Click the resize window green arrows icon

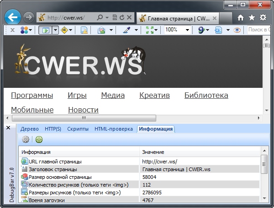point(150,30)
